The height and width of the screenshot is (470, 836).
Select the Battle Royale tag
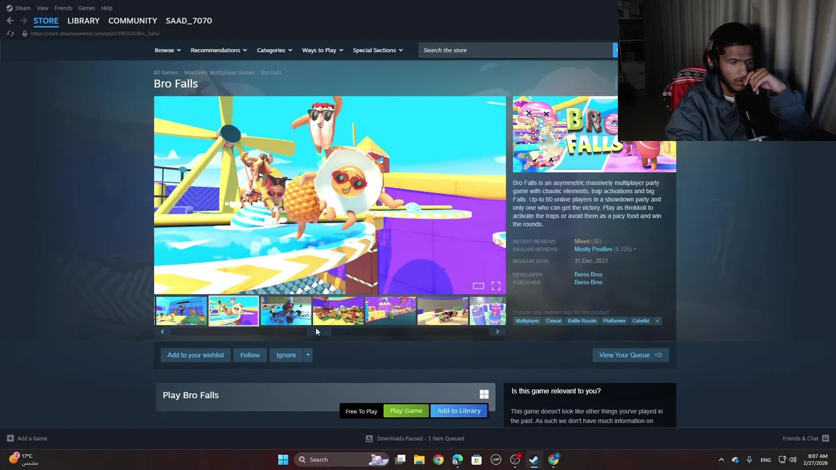[x=582, y=321]
